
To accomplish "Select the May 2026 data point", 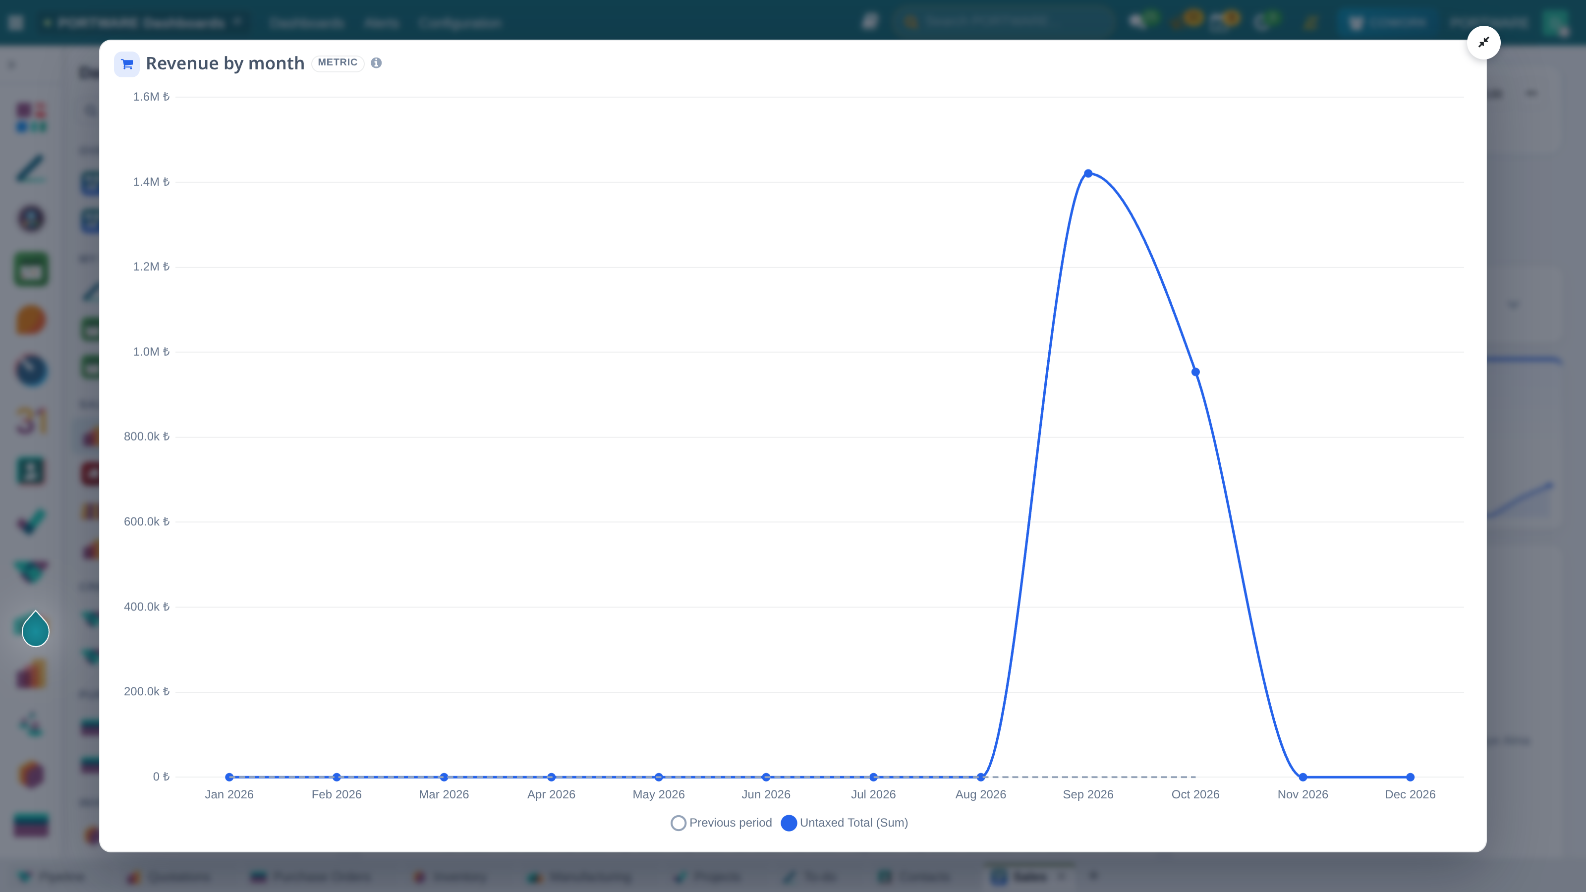I will point(659,777).
